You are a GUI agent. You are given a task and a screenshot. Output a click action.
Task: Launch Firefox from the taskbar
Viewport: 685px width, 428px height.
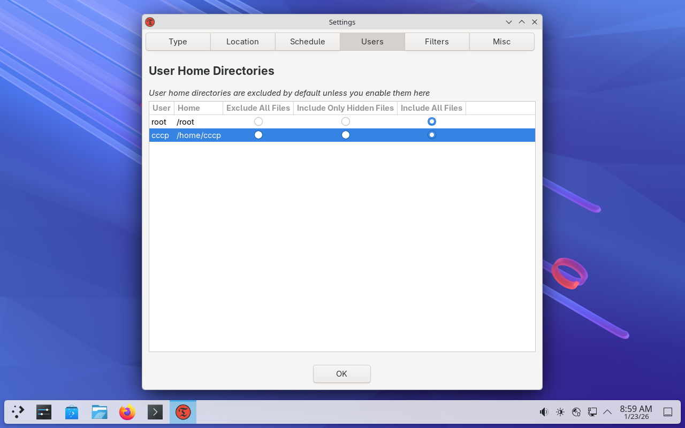coord(127,412)
